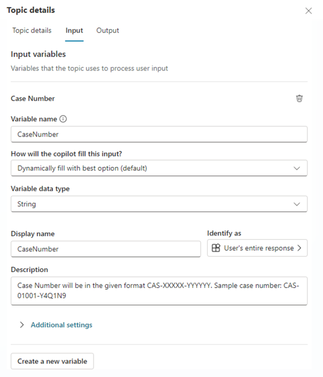Click the Case Number section heading
This screenshot has height=377, width=323.
(x=33, y=98)
